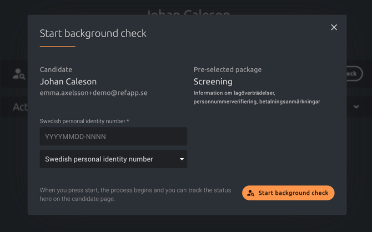Click the Start background check button
The height and width of the screenshot is (232, 372).
point(288,193)
